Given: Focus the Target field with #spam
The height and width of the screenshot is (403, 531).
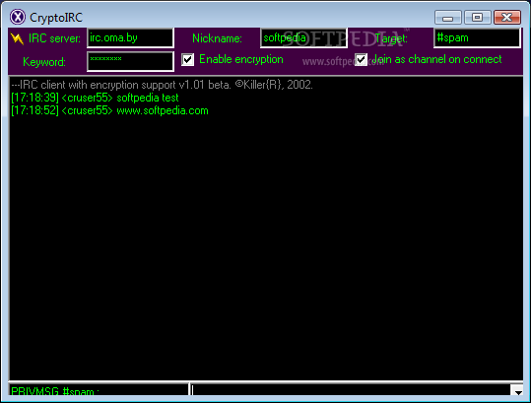Looking at the screenshot, I should pyautogui.click(x=477, y=37).
